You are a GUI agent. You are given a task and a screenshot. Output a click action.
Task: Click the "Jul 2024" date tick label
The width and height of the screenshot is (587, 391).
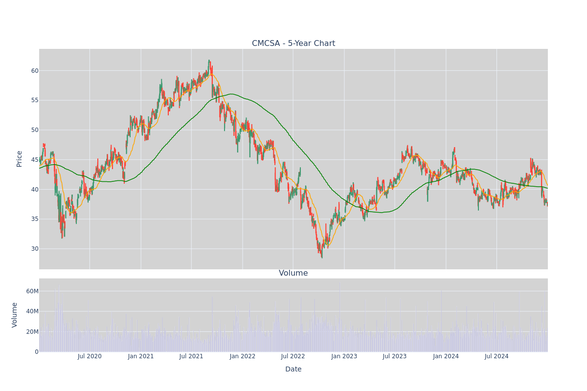pos(497,356)
